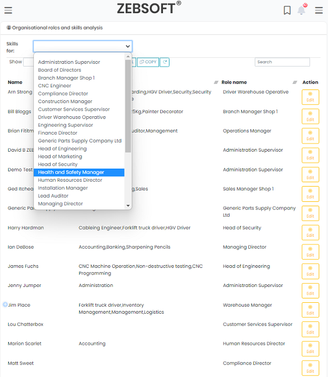Screen dimensions: 328x377
Task: Click the Role name column header
Action: 234,82
